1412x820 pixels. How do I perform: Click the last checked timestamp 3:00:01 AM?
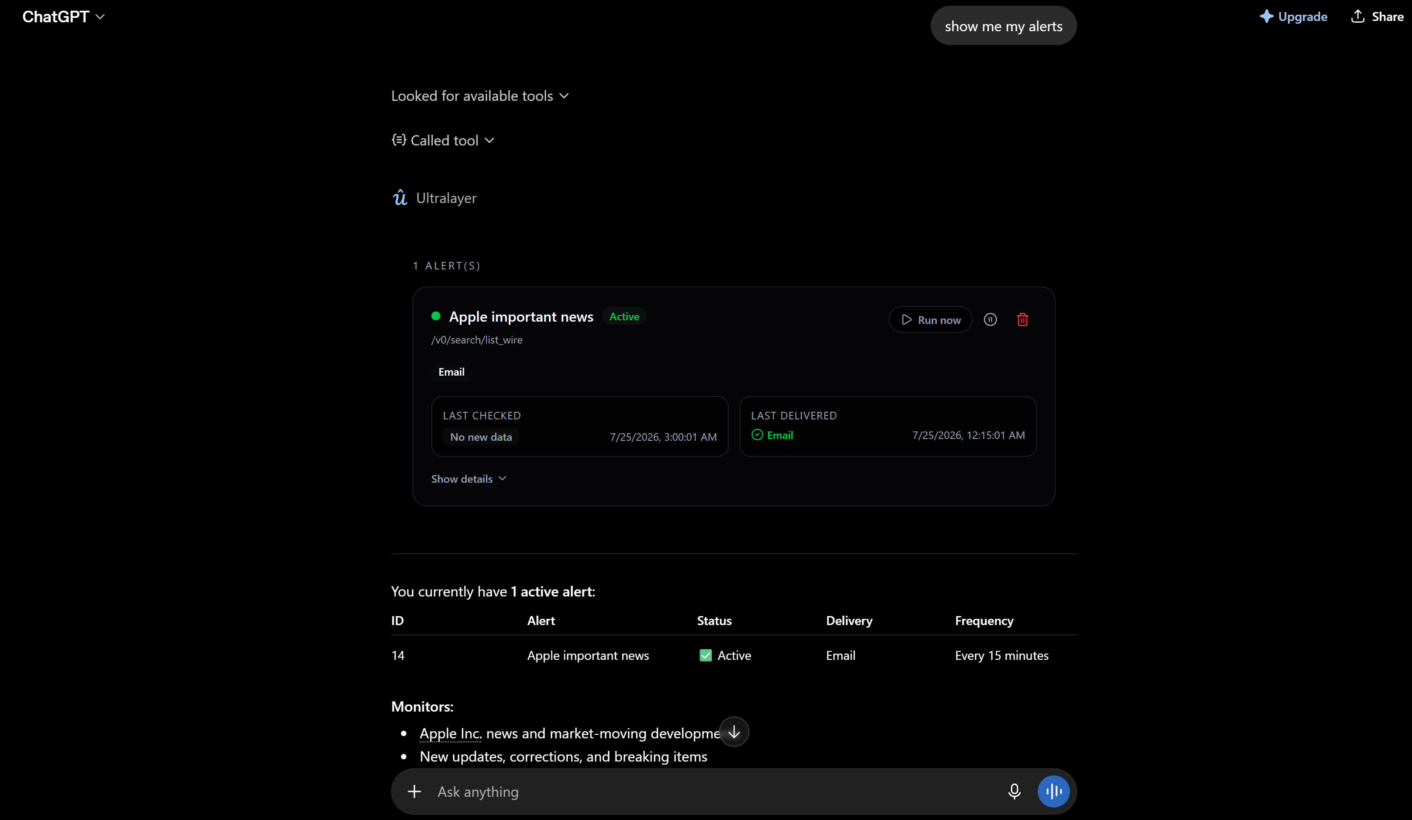click(x=664, y=437)
